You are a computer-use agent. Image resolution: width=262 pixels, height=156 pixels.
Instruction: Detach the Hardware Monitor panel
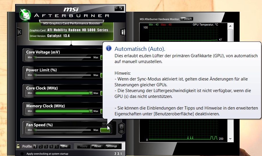tap(187, 19)
